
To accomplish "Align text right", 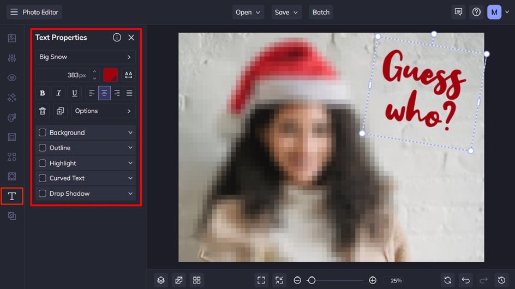I will point(117,93).
